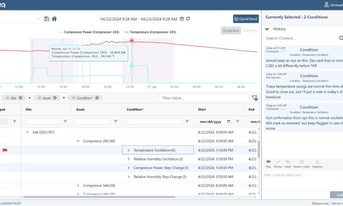Open the 11:04 AM Site Operator Condition note
This screenshot has width=343, height=206.
(x=303, y=86)
